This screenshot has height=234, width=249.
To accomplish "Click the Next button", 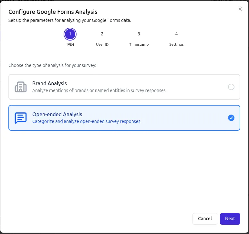I will coord(230,219).
